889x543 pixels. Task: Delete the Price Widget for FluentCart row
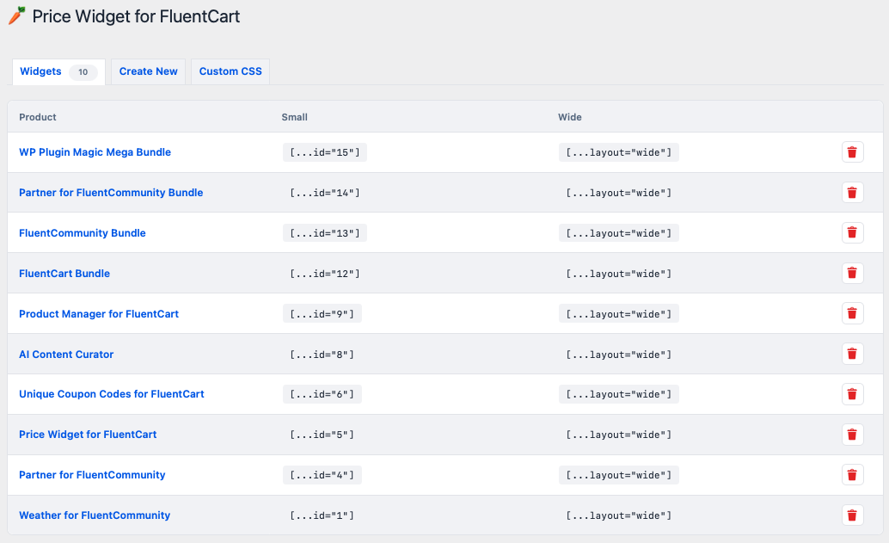[852, 435]
